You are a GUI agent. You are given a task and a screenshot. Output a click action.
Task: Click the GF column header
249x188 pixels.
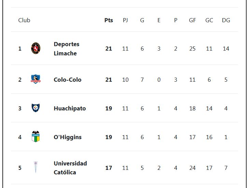click(x=192, y=20)
